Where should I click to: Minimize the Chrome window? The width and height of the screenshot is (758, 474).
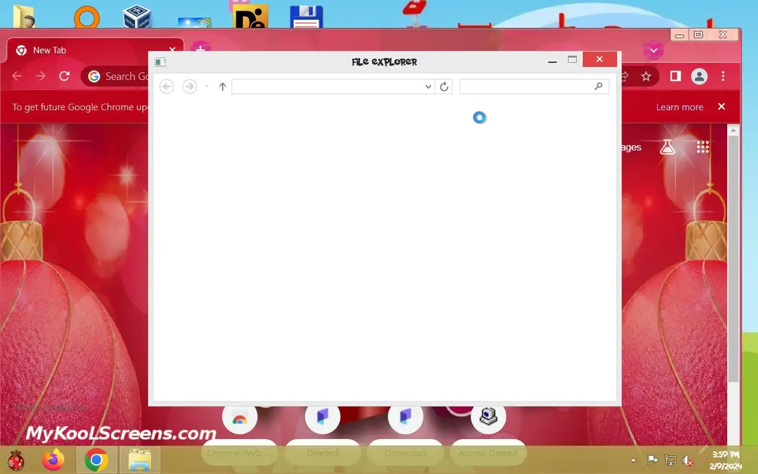point(680,36)
